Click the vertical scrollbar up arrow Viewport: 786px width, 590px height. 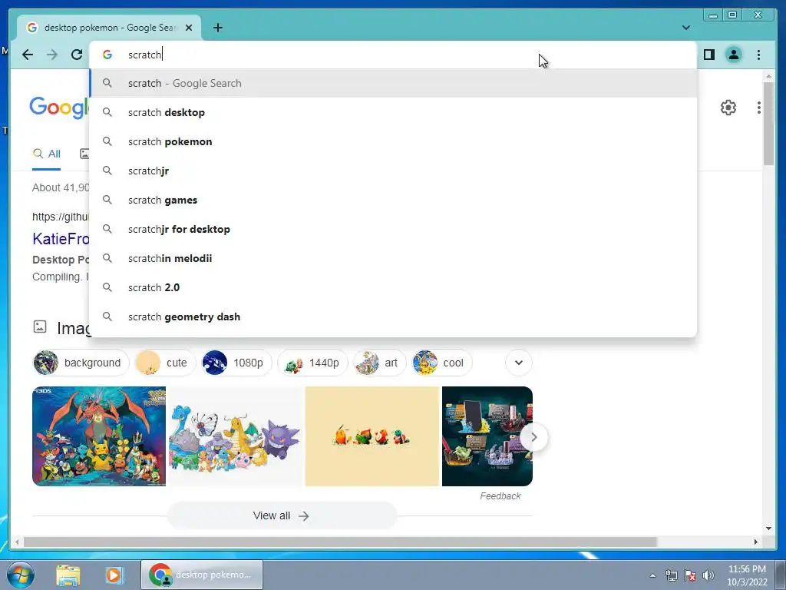coord(768,76)
